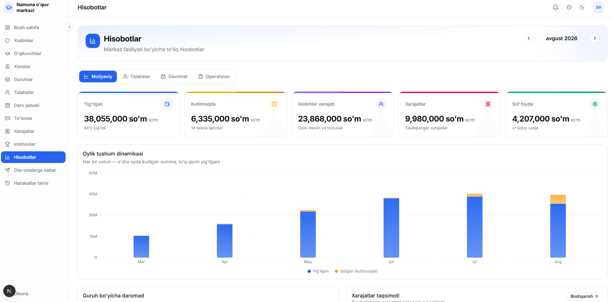Open Xonalar in the sidebar

[33, 66]
